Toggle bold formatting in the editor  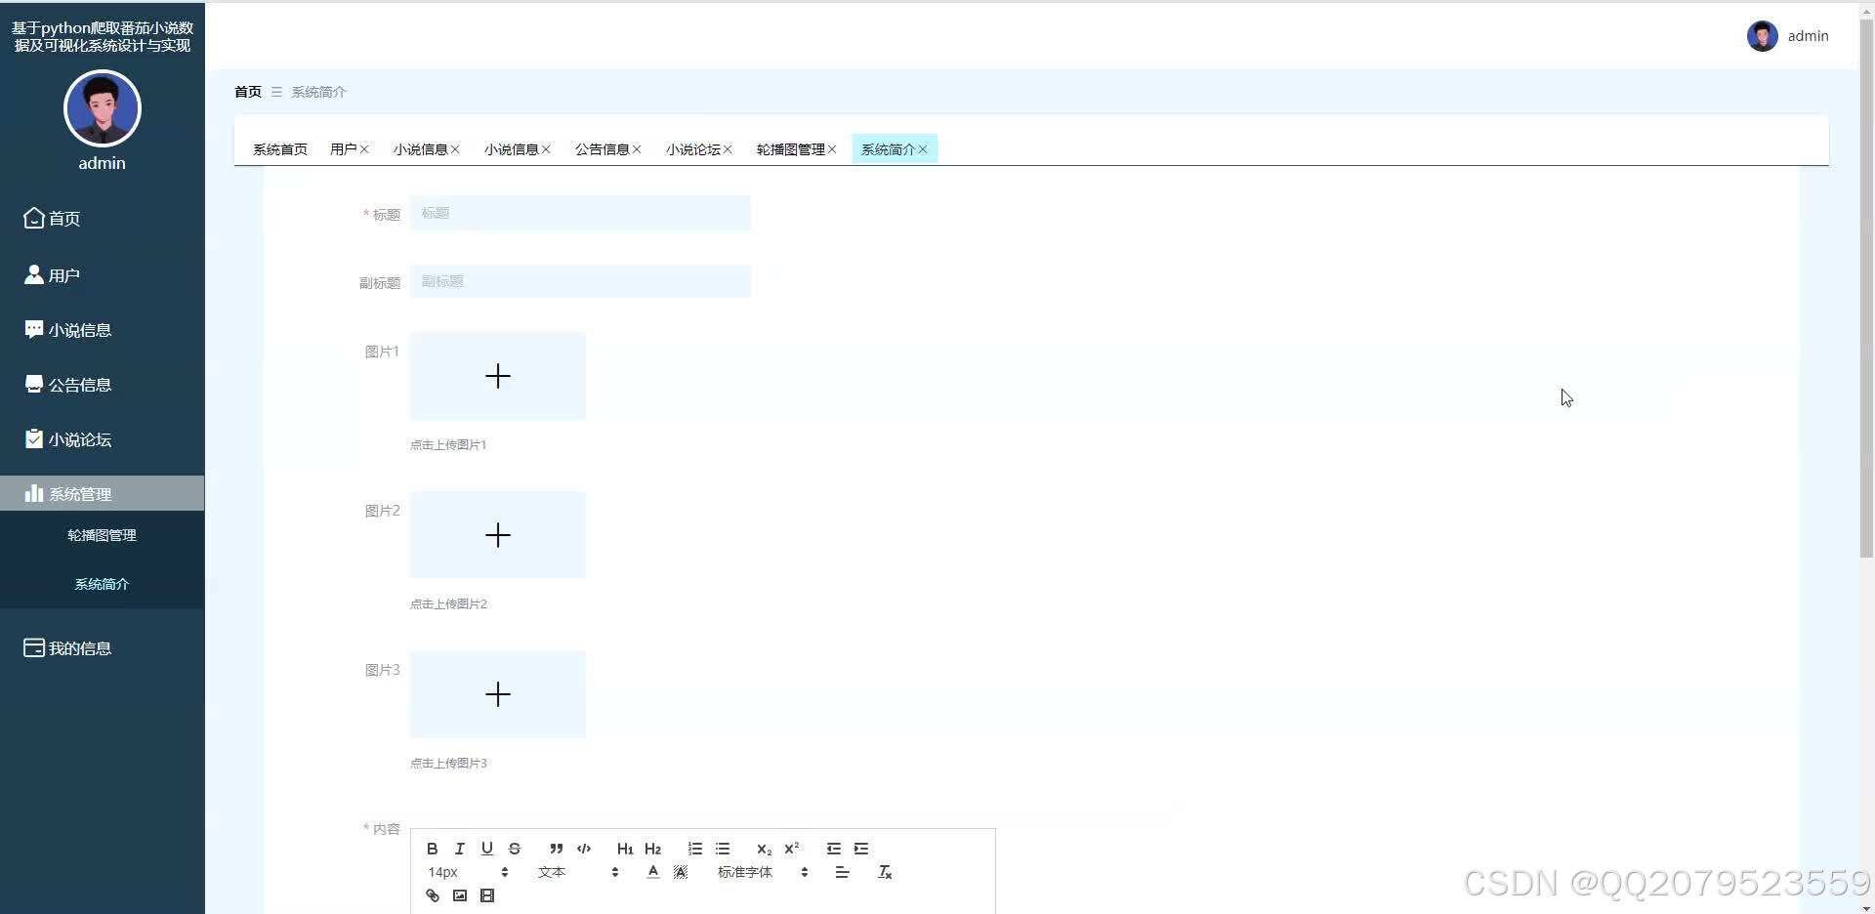pyautogui.click(x=432, y=849)
